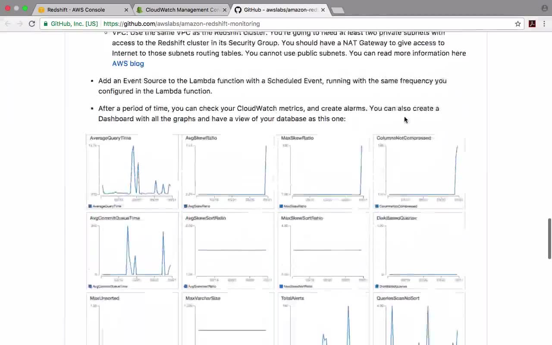Click the 'MaxUnsorted' graph title

pyautogui.click(x=104, y=298)
